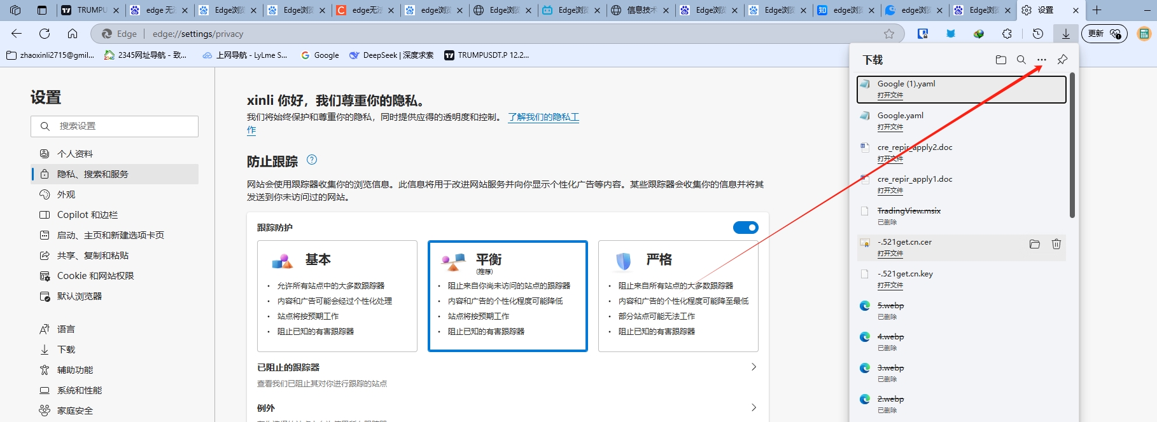Open the downloads folder icon in panel
This screenshot has height=422, width=1157.
[x=1001, y=60]
